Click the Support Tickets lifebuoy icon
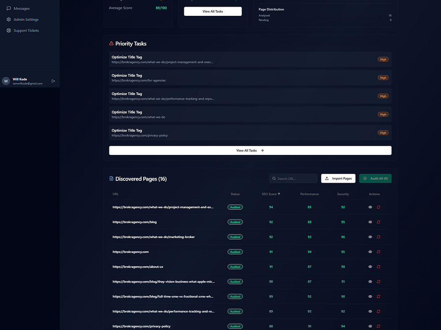 tap(9, 30)
